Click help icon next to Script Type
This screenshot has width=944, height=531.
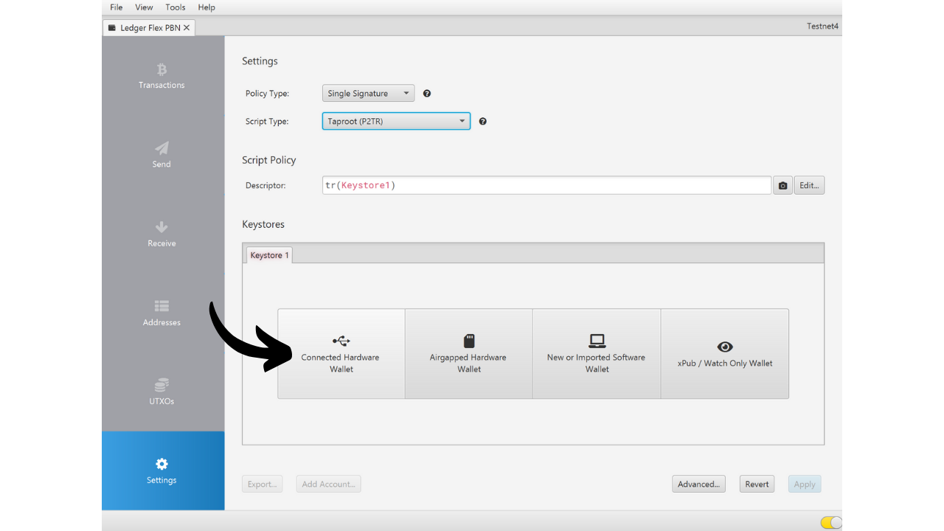[483, 122]
